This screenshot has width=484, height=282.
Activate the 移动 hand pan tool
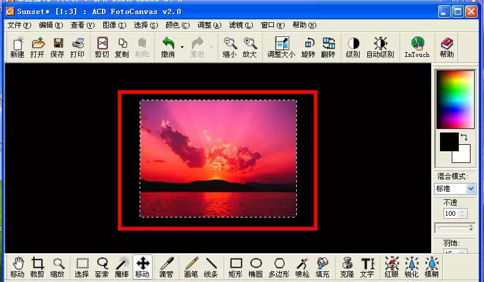pos(17,267)
